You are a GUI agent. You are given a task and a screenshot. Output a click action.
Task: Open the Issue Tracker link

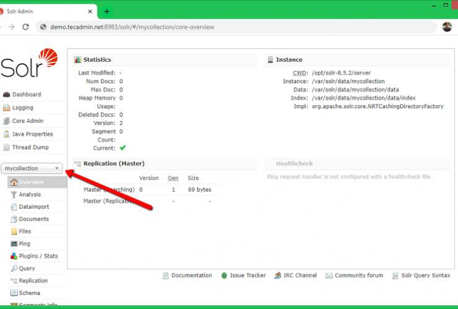(x=248, y=276)
